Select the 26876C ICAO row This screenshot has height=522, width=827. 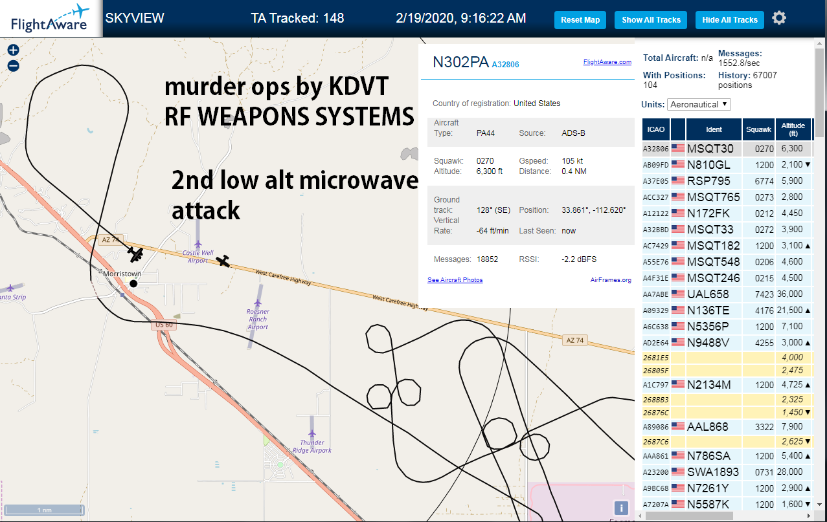pos(727,413)
